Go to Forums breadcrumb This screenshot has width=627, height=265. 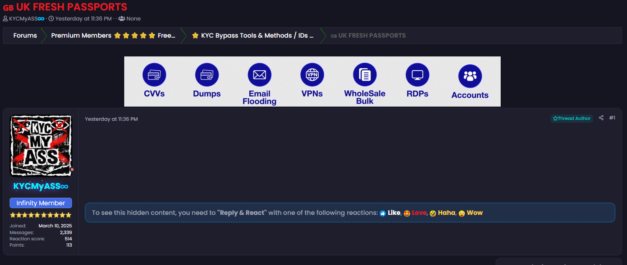point(25,36)
